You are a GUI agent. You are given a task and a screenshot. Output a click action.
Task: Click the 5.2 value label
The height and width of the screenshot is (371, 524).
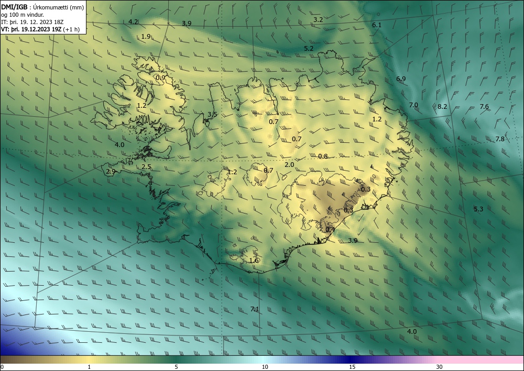pos(309,48)
